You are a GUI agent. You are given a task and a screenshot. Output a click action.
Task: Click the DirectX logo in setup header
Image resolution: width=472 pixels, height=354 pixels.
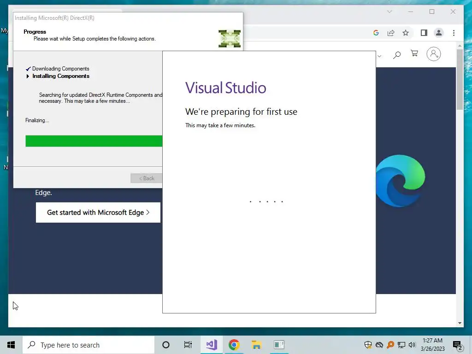[230, 39]
